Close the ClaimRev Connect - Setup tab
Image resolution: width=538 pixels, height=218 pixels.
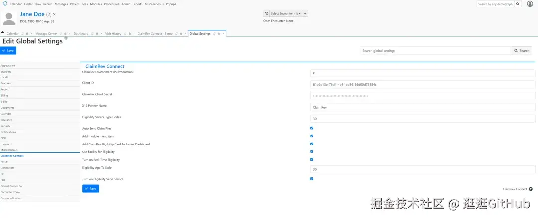[x=185, y=34]
